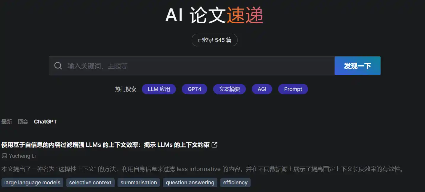Screen dimensions: 425x192
Task: Click the magnifier search icon
Action: (58, 66)
